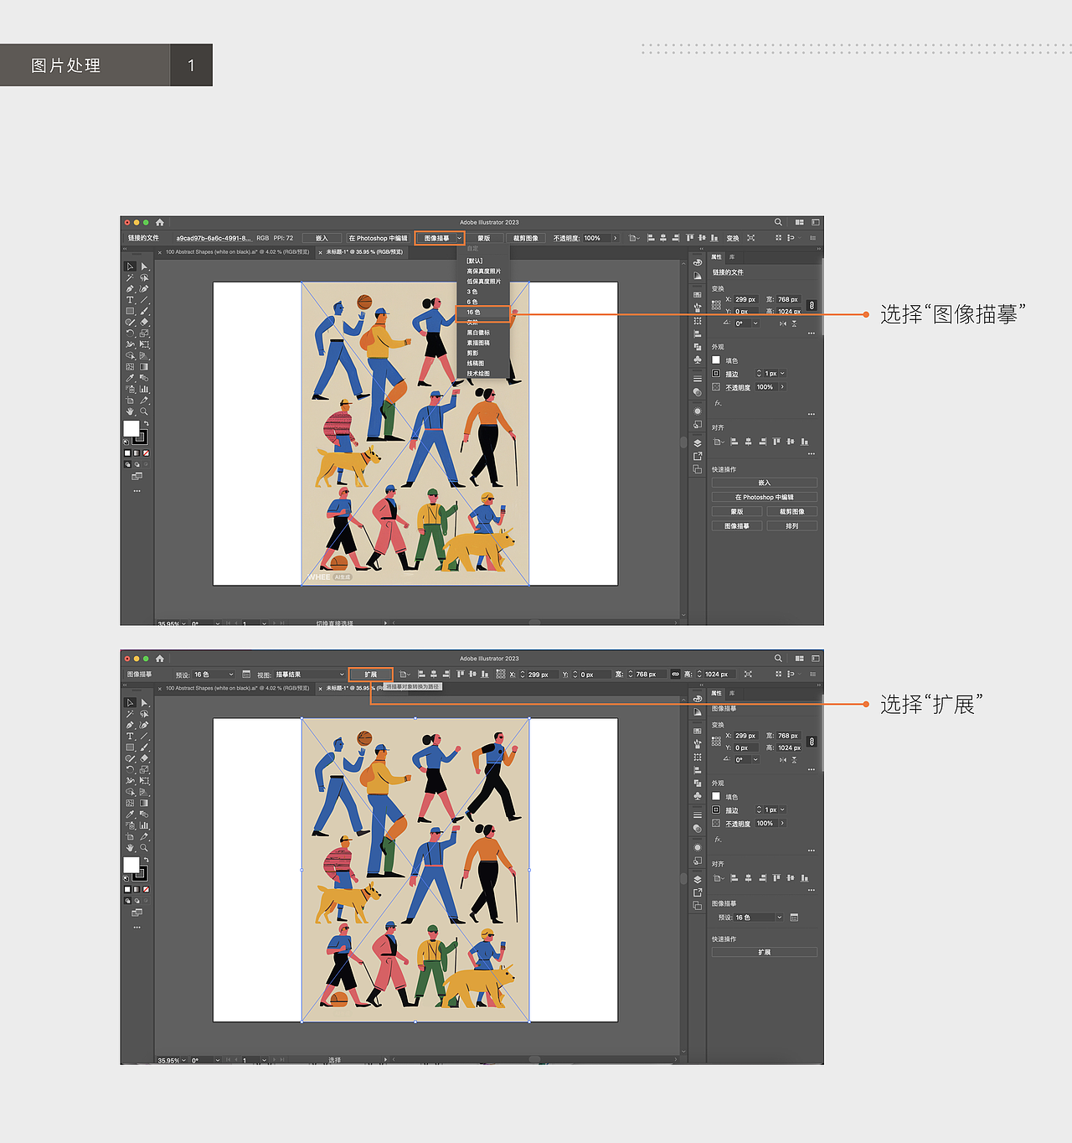Expand the 不透明度 100% dropdown arrow

(783, 386)
